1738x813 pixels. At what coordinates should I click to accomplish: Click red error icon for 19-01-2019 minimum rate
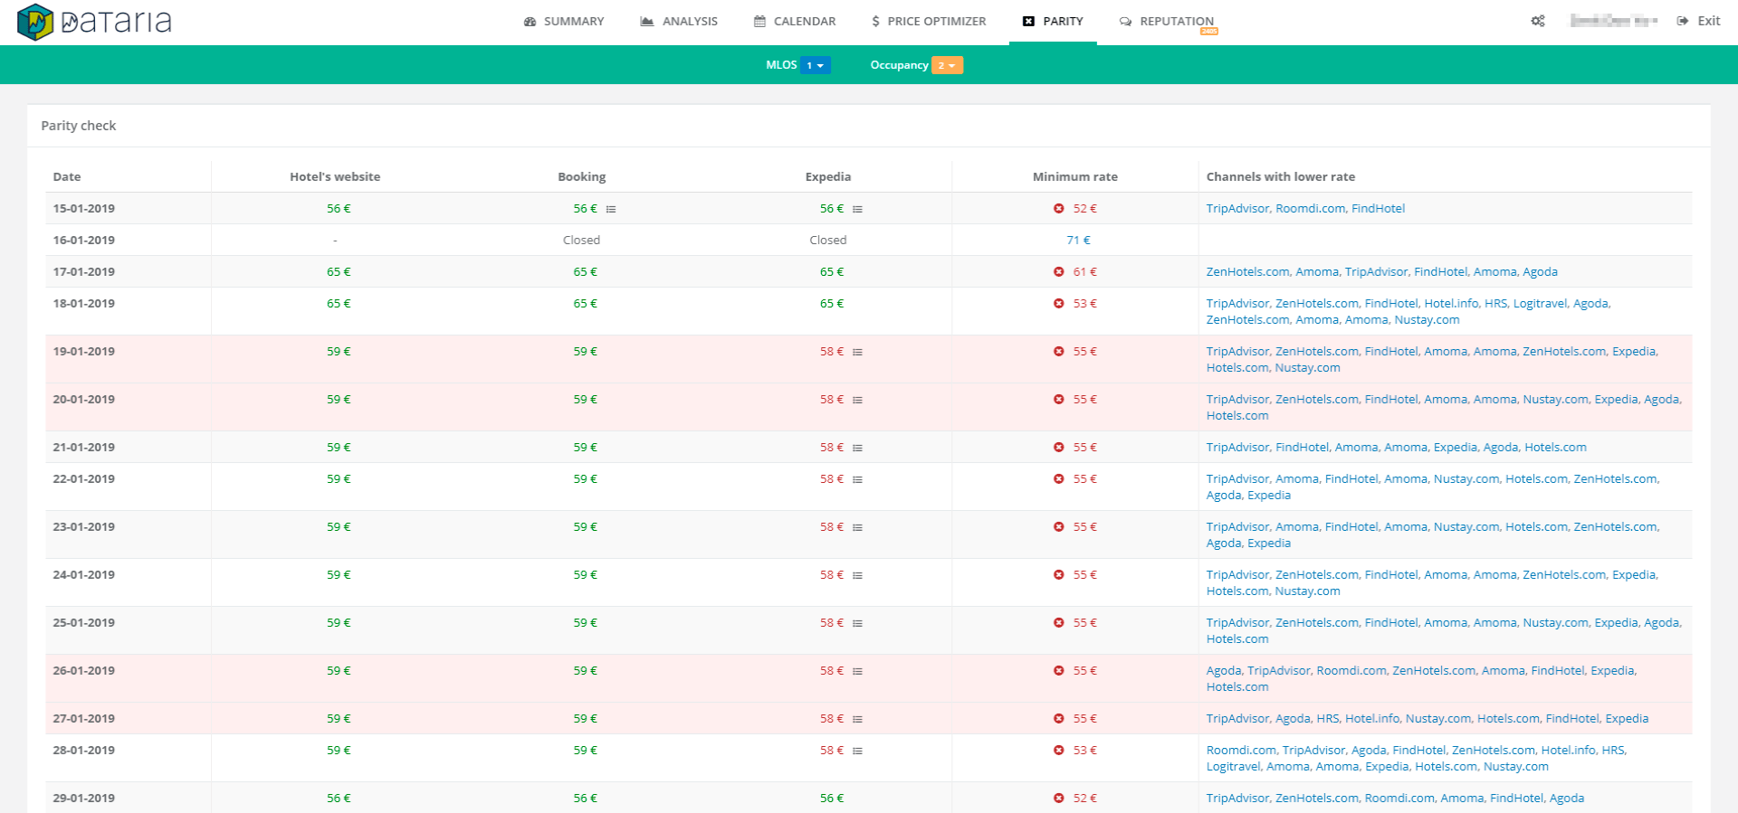1058,351
